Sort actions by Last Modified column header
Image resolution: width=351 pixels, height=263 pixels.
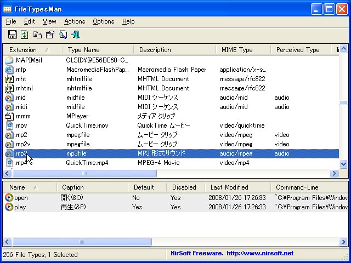tap(237, 187)
